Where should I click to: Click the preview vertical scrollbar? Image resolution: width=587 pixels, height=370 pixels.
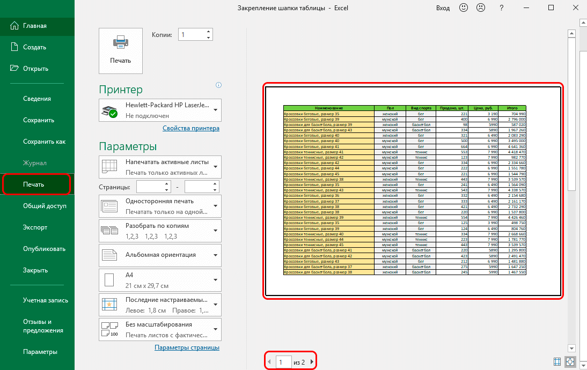coord(571,113)
